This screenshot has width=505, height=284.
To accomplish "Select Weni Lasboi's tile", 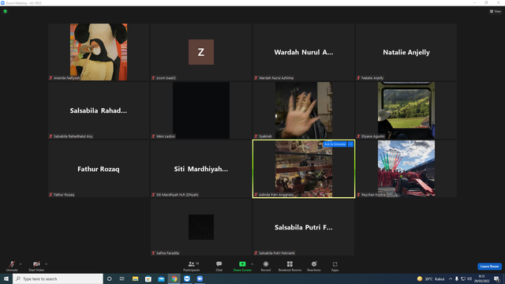I will 201,110.
